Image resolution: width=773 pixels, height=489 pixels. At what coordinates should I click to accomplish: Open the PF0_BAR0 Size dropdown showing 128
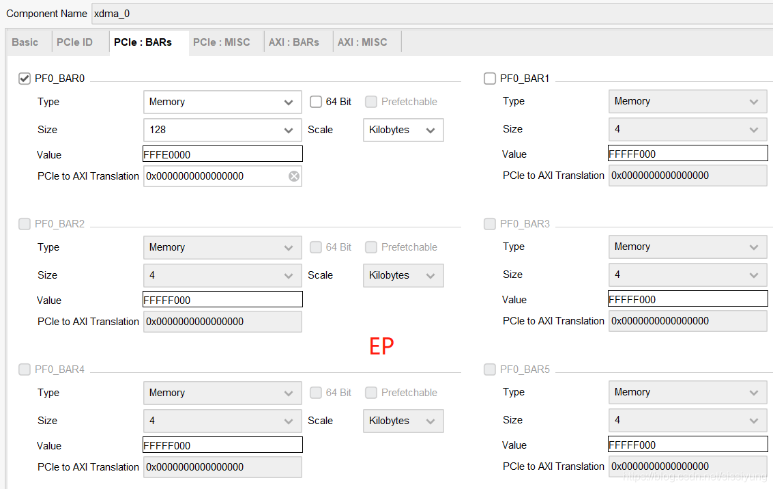pos(222,130)
